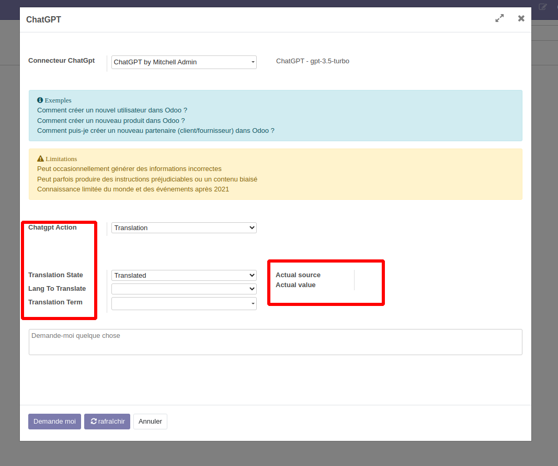558x466 pixels.
Task: Click the Actual source label
Action: coord(298,275)
